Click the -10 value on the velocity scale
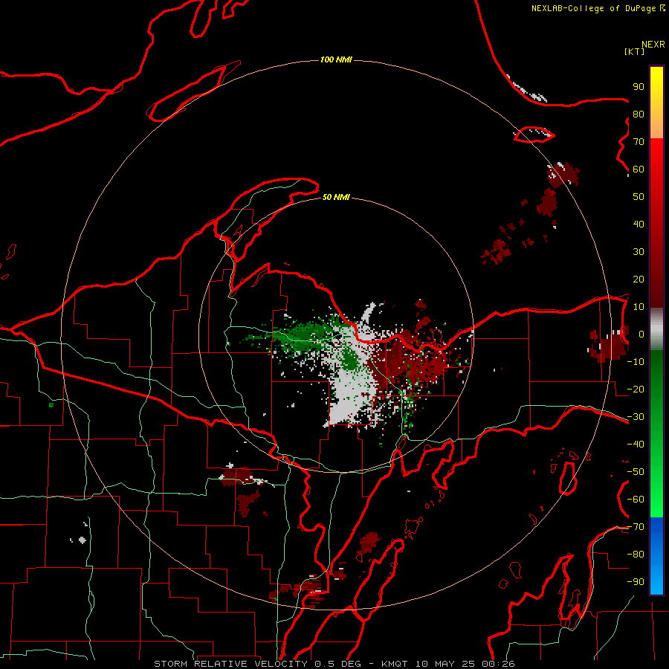The width and height of the screenshot is (669, 669). (x=636, y=362)
